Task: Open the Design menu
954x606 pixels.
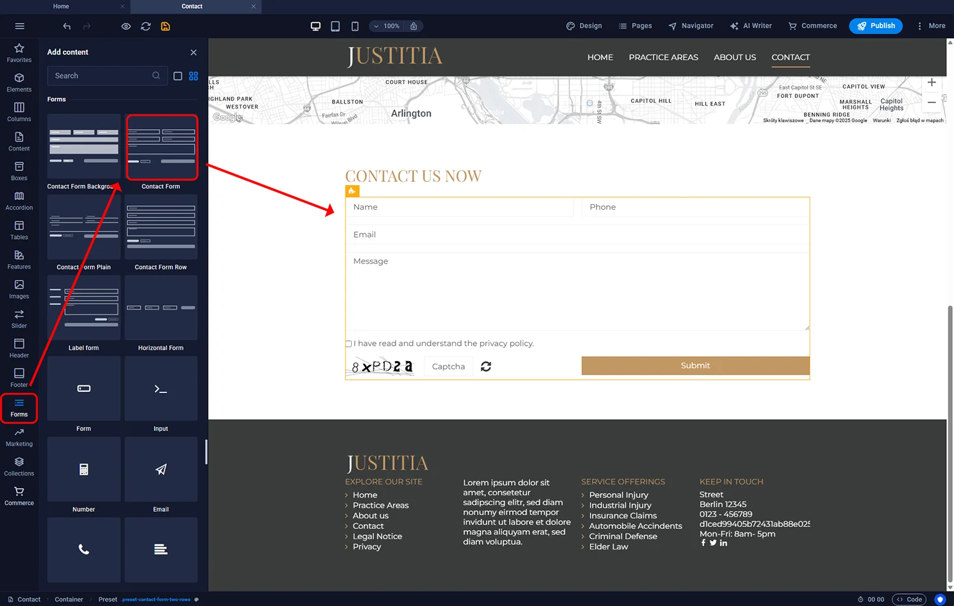Action: (584, 26)
